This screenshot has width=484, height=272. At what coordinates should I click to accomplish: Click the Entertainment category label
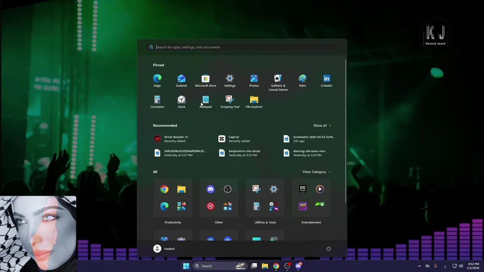[x=311, y=223]
